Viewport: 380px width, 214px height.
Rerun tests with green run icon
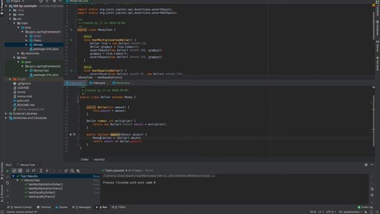tap(7, 171)
